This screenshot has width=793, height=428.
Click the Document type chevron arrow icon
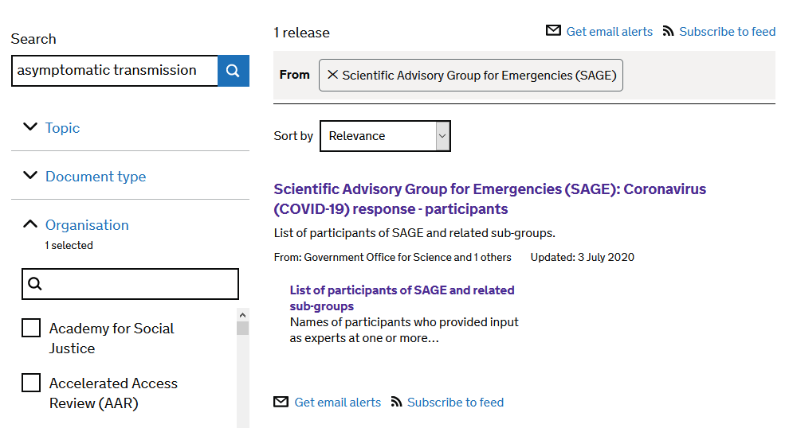coord(30,175)
